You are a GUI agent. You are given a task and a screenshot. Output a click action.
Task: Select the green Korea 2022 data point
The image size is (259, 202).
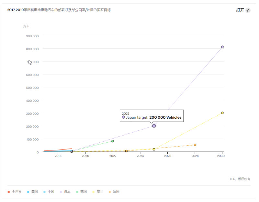113,141
